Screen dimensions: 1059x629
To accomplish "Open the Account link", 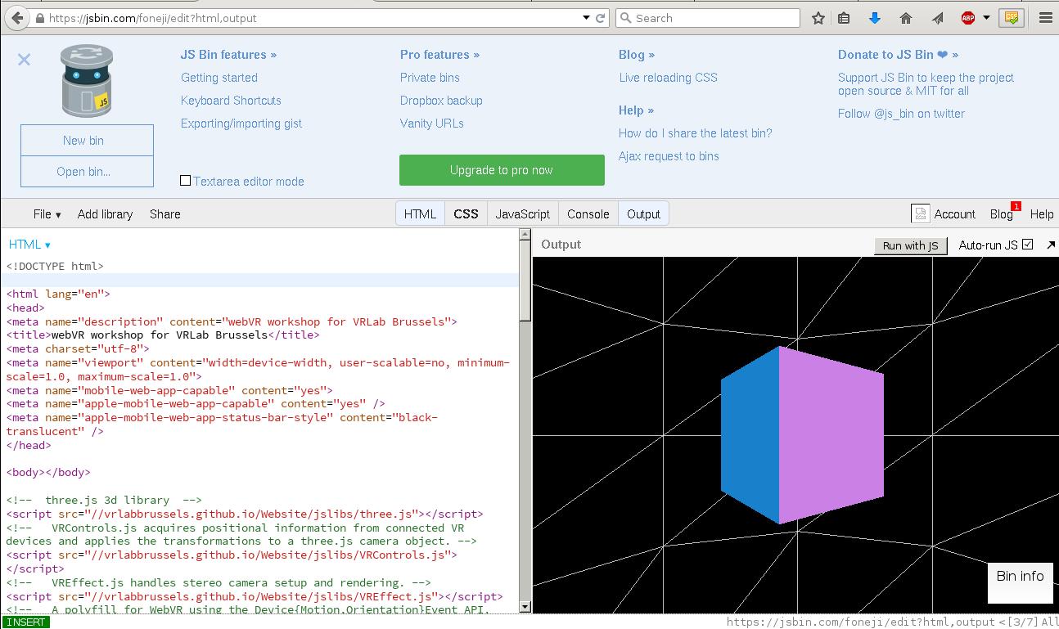I will pos(954,214).
